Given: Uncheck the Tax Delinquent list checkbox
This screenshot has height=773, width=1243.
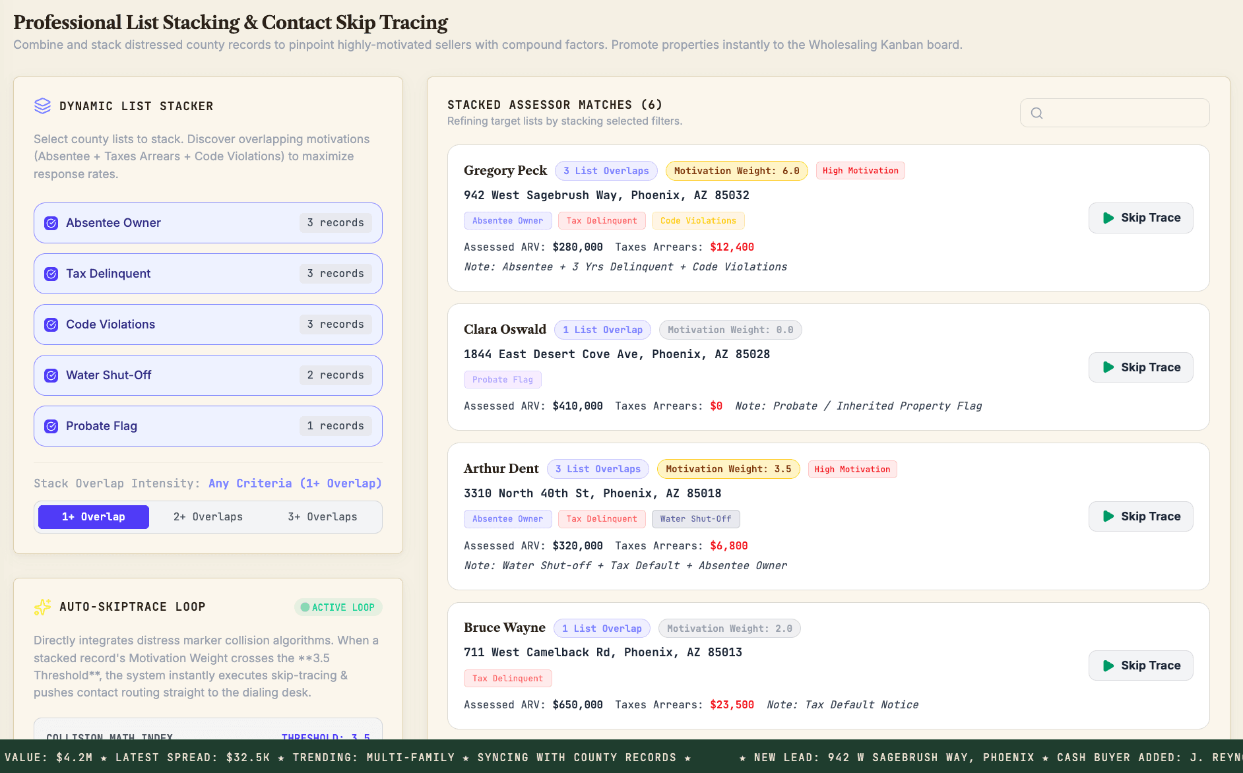Looking at the screenshot, I should 51,274.
